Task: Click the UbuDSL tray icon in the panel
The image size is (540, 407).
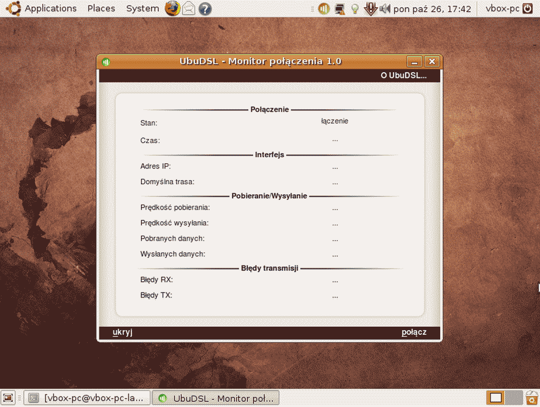Action: point(324,9)
